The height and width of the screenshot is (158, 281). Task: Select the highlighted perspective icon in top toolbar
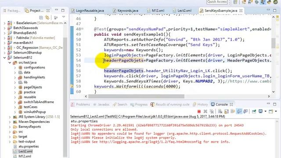pyautogui.click(x=263, y=2)
